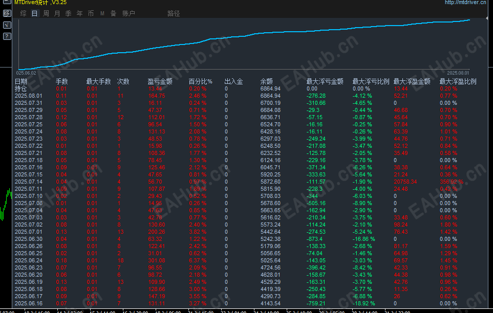Click the 最大浮盈金额 column header
The image size is (493, 313).
click(x=412, y=81)
